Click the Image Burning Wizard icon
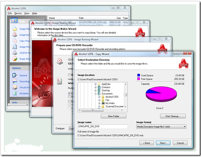This screenshot has height=157, width=201. tap(15, 35)
